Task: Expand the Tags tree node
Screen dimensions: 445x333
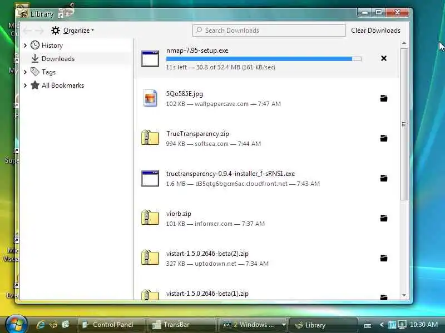Action: [x=25, y=72]
